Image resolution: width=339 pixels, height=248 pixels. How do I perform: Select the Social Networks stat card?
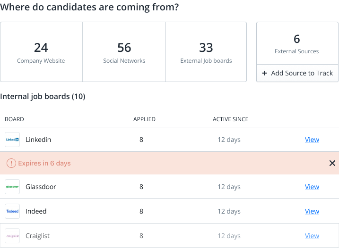click(124, 52)
